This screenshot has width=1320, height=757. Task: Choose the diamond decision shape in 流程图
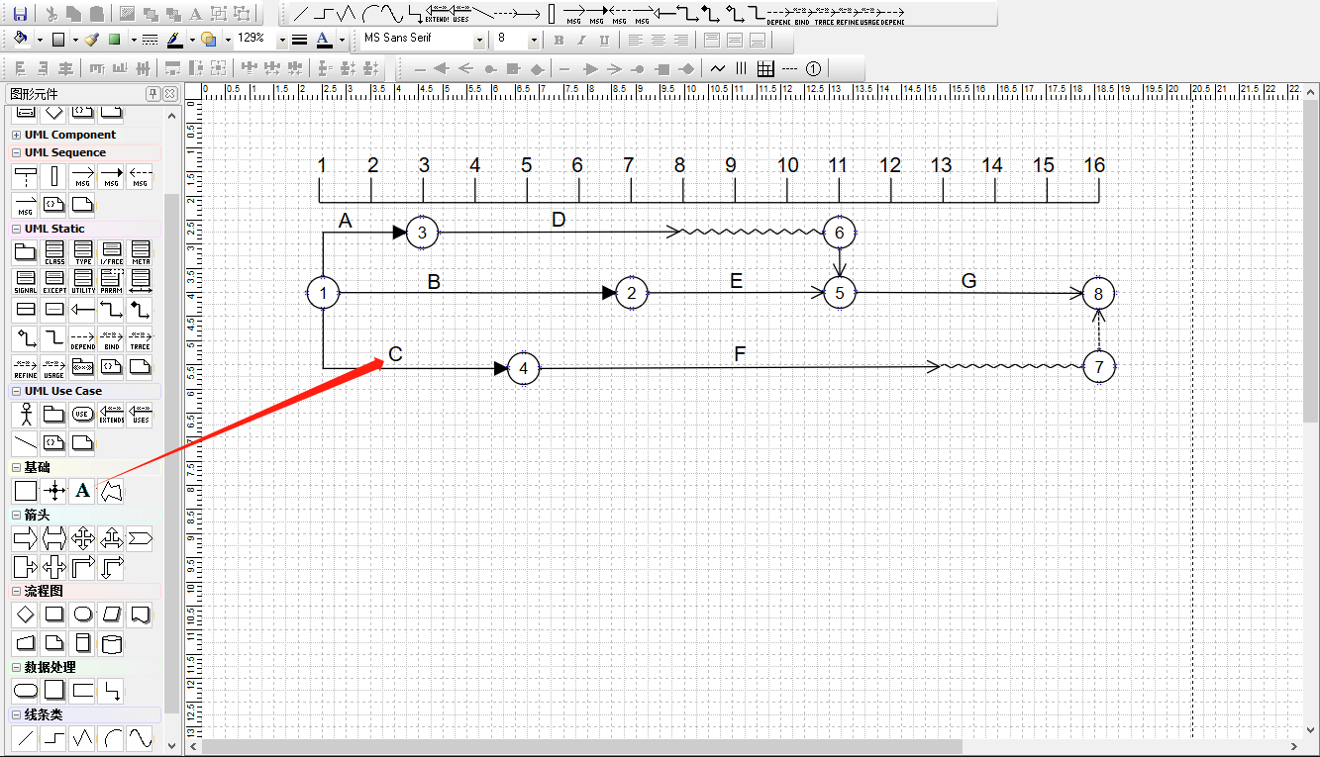click(26, 615)
